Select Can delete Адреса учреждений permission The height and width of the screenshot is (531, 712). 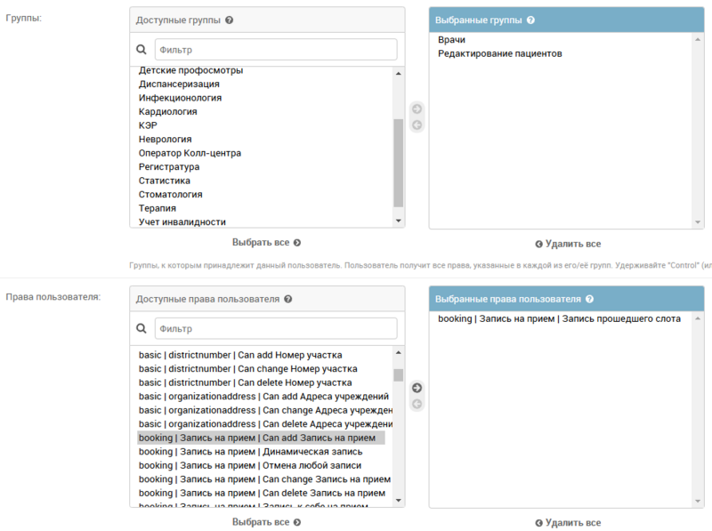pyautogui.click(x=265, y=424)
